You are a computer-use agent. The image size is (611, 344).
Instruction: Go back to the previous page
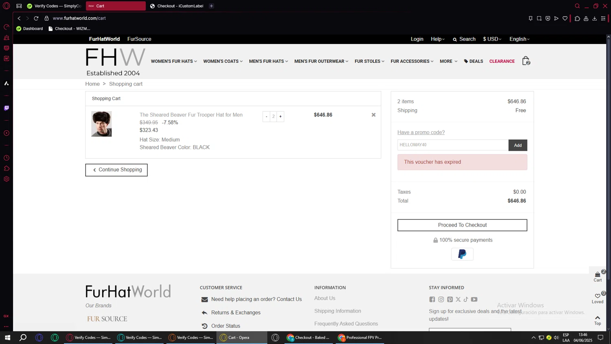tap(19, 18)
